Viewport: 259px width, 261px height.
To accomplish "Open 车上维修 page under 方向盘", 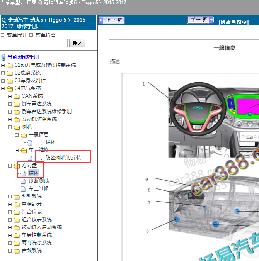I will click(39, 188).
